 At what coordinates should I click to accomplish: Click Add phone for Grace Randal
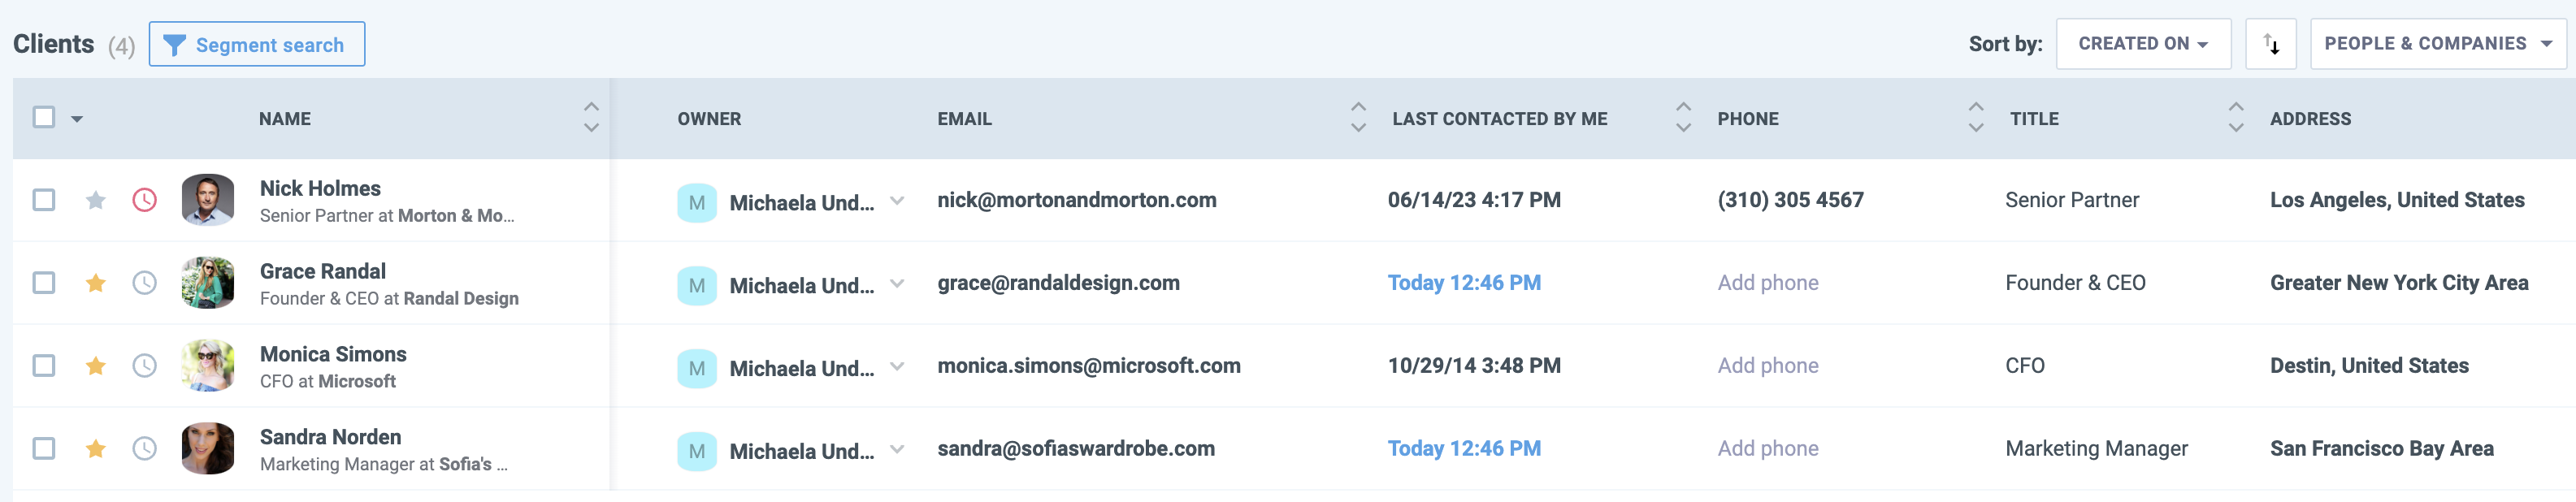click(x=1767, y=283)
